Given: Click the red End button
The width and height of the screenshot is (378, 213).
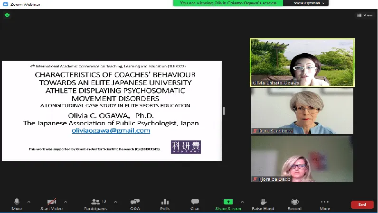Looking at the screenshot, I should (362, 204).
